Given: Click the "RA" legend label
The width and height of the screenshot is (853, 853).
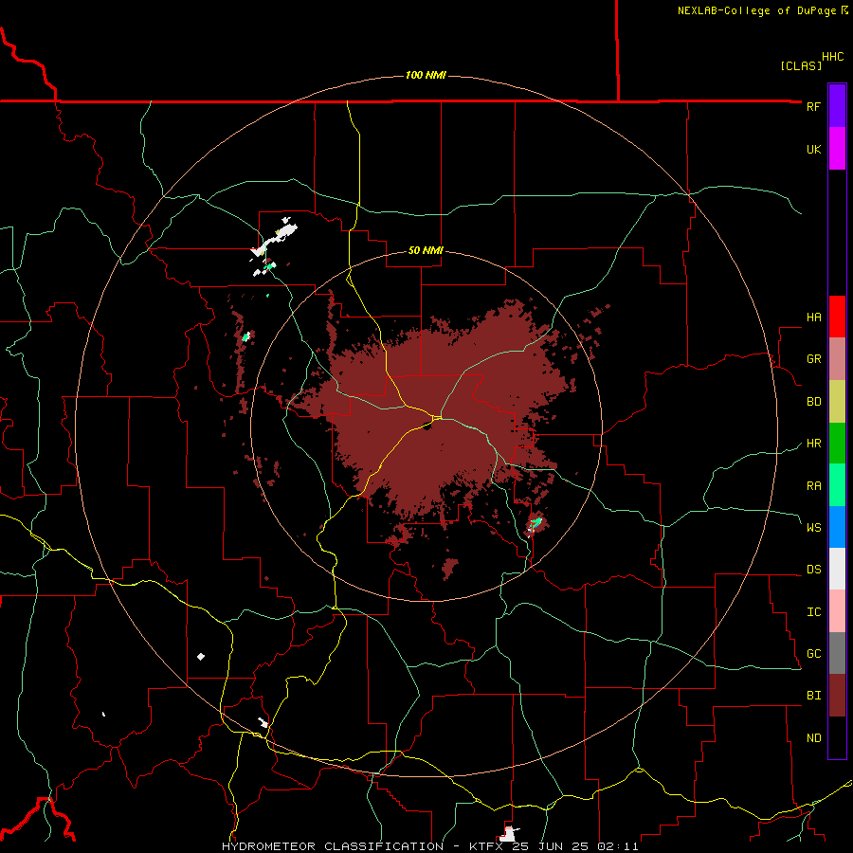Looking at the screenshot, I should point(813,486).
